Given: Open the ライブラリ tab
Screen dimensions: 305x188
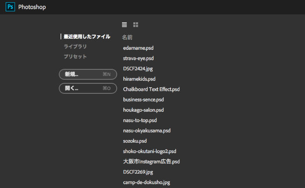Looking at the screenshot, I should click(x=75, y=46).
